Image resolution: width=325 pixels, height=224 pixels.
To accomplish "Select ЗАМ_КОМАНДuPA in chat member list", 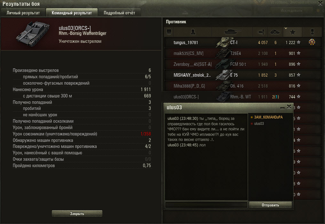I will (268, 117).
